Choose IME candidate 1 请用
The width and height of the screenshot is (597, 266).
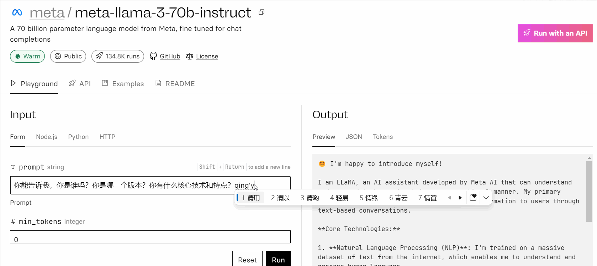[x=250, y=198]
